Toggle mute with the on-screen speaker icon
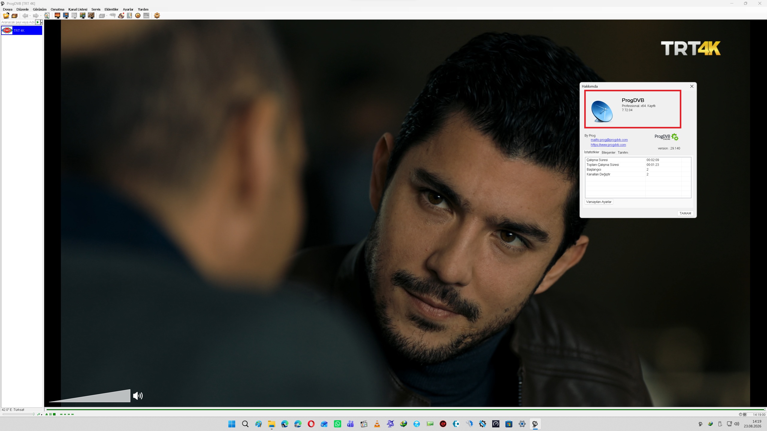Image resolution: width=767 pixels, height=431 pixels. 138,396
